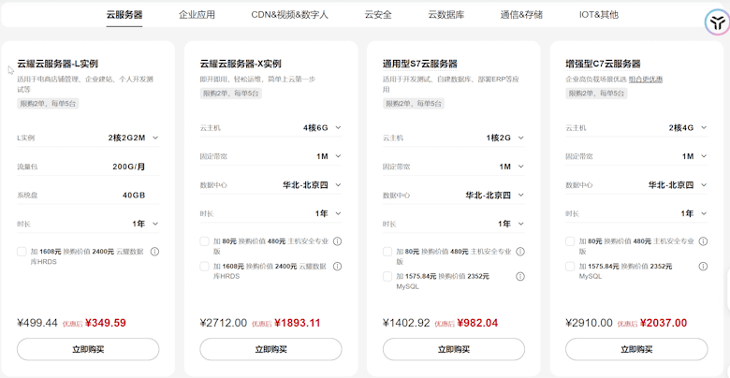Click the floating assistant icon at top right
The image size is (730, 378).
[x=717, y=22]
